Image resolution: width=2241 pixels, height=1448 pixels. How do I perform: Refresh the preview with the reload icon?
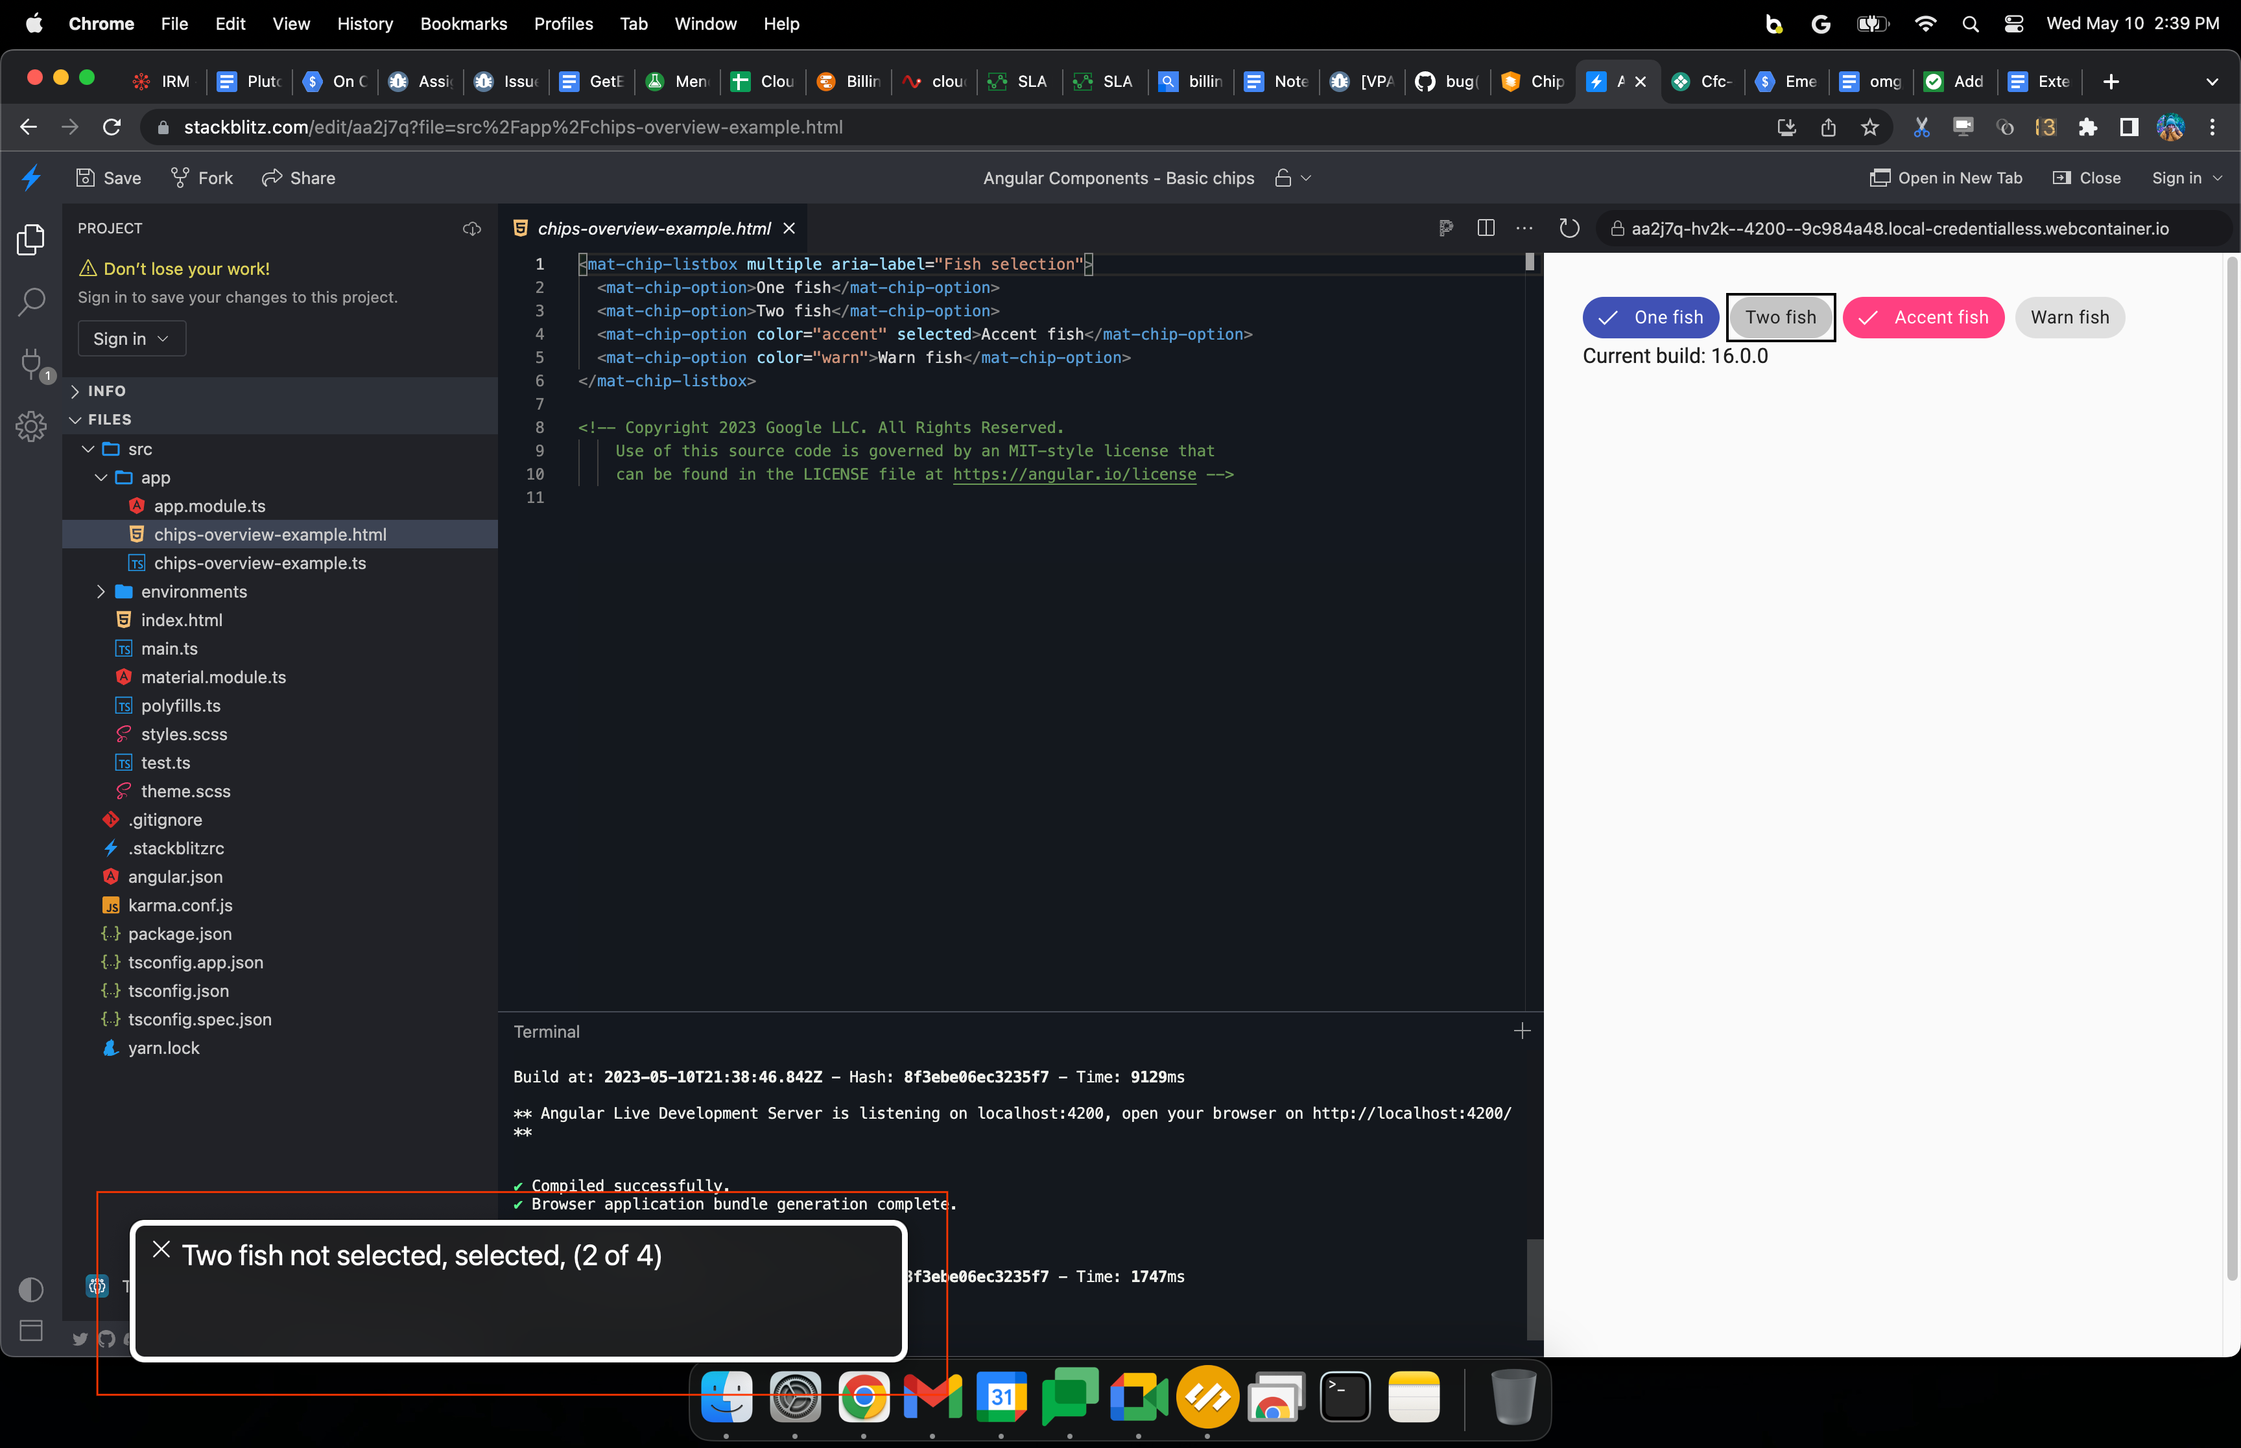pyautogui.click(x=1569, y=228)
